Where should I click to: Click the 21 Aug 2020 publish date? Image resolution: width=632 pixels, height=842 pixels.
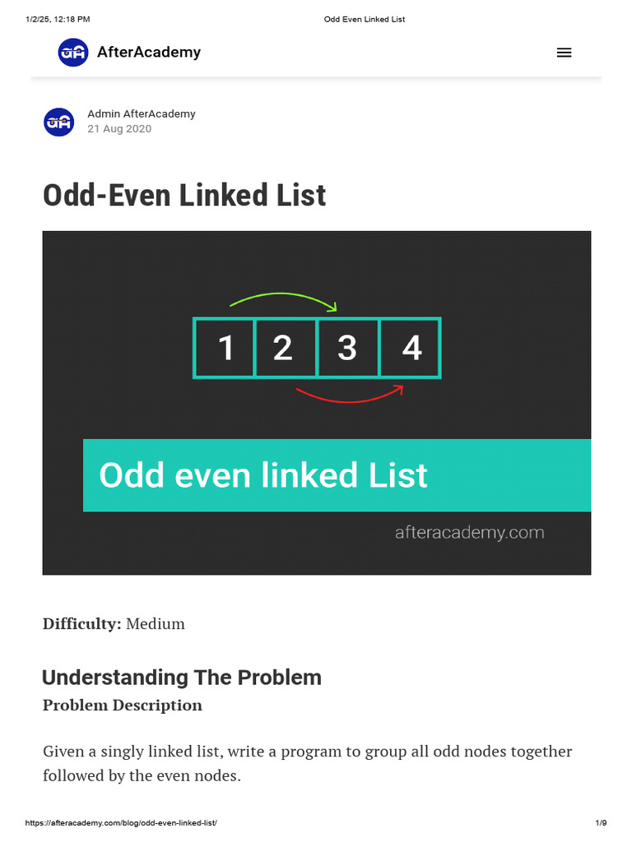pyautogui.click(x=119, y=129)
